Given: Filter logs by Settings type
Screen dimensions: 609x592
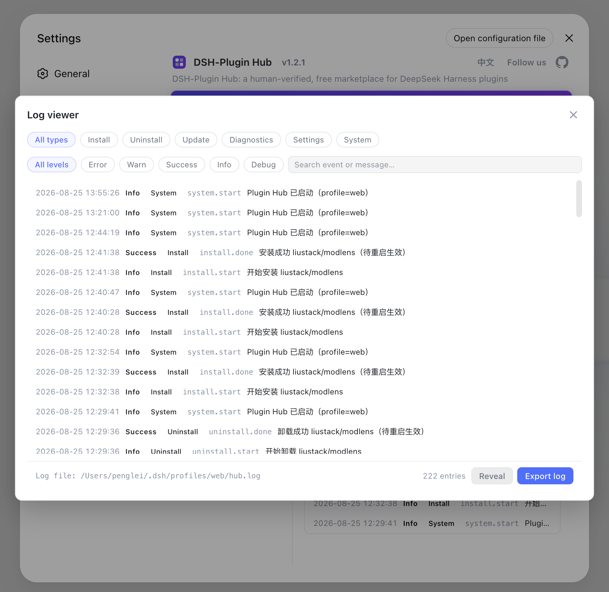Looking at the screenshot, I should 308,140.
